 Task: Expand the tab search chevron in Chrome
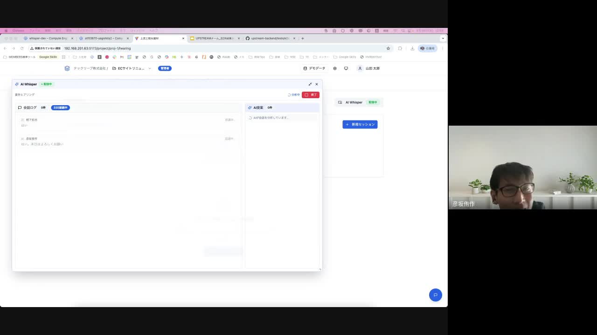click(x=443, y=39)
